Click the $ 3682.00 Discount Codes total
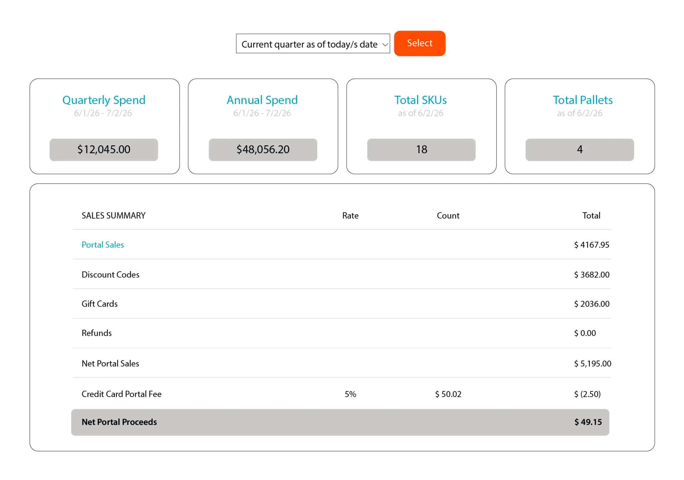684x480 pixels. [x=591, y=275]
